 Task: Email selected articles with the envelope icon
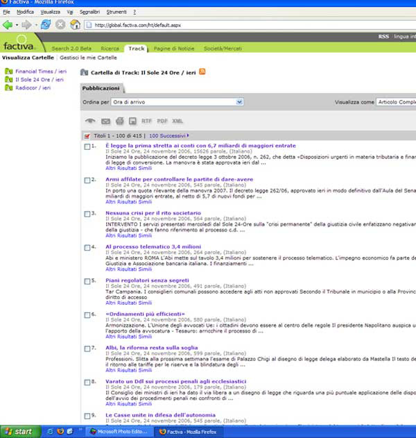pos(105,121)
